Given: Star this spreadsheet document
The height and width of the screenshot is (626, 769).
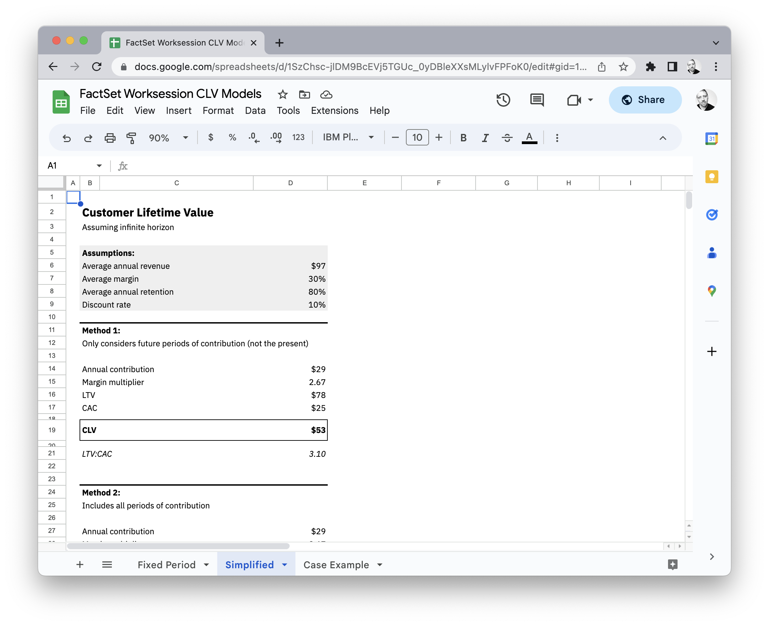Looking at the screenshot, I should [283, 94].
